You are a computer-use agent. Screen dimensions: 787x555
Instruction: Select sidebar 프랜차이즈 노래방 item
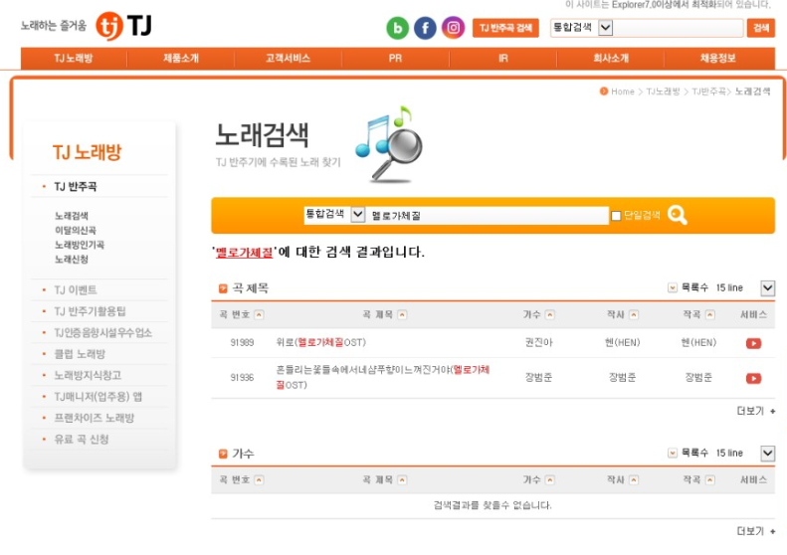click(94, 418)
